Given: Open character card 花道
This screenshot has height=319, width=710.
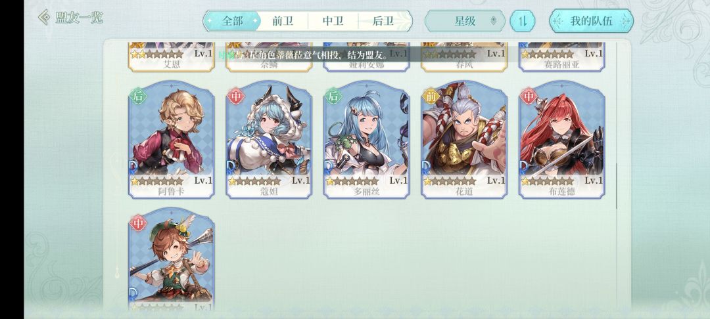Looking at the screenshot, I should click(464, 140).
